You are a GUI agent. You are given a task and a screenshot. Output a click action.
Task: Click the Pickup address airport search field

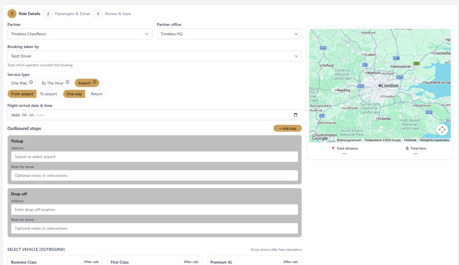click(x=155, y=157)
